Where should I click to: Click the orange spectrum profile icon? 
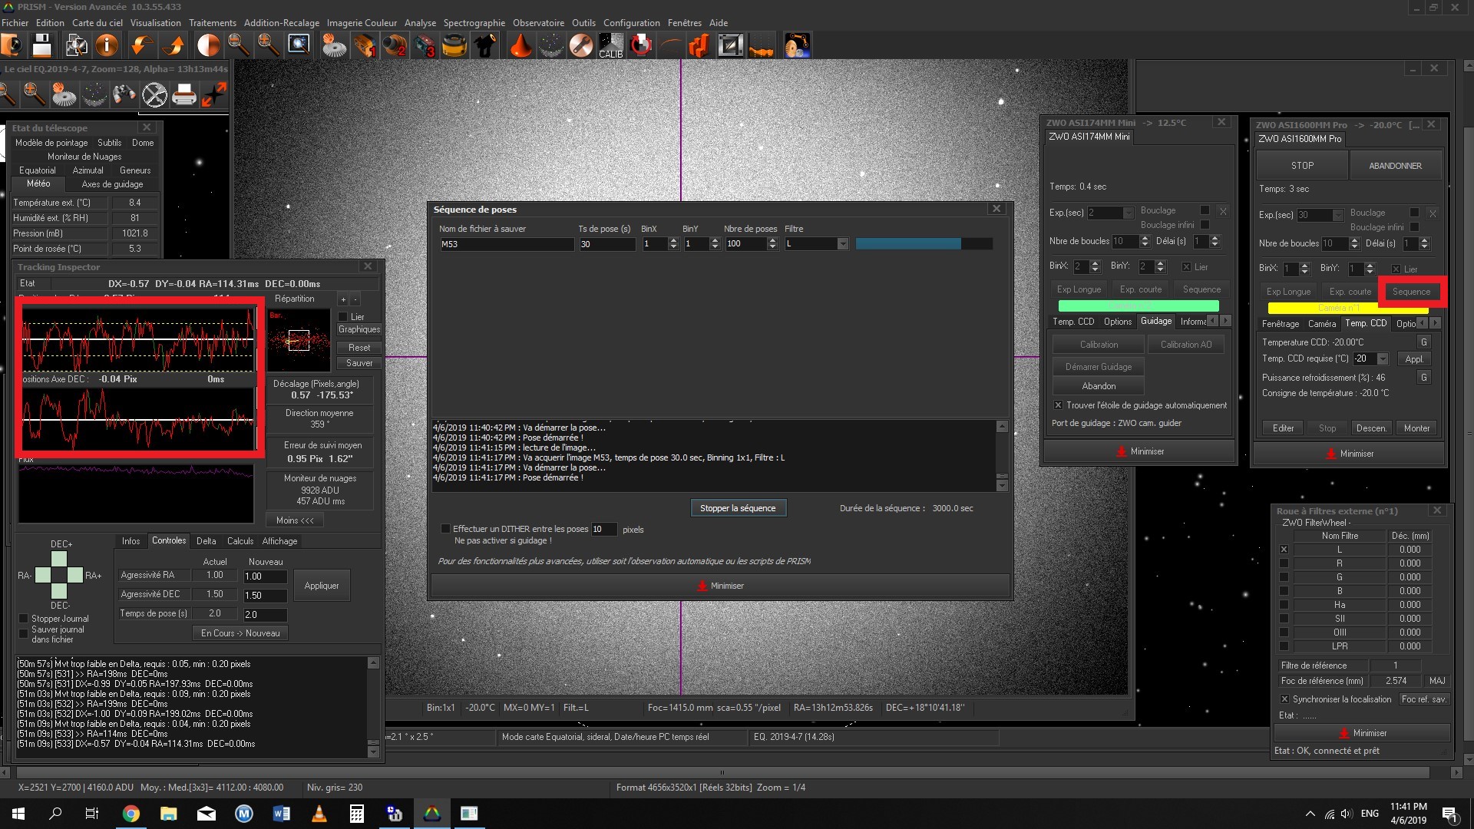pyautogui.click(x=761, y=46)
